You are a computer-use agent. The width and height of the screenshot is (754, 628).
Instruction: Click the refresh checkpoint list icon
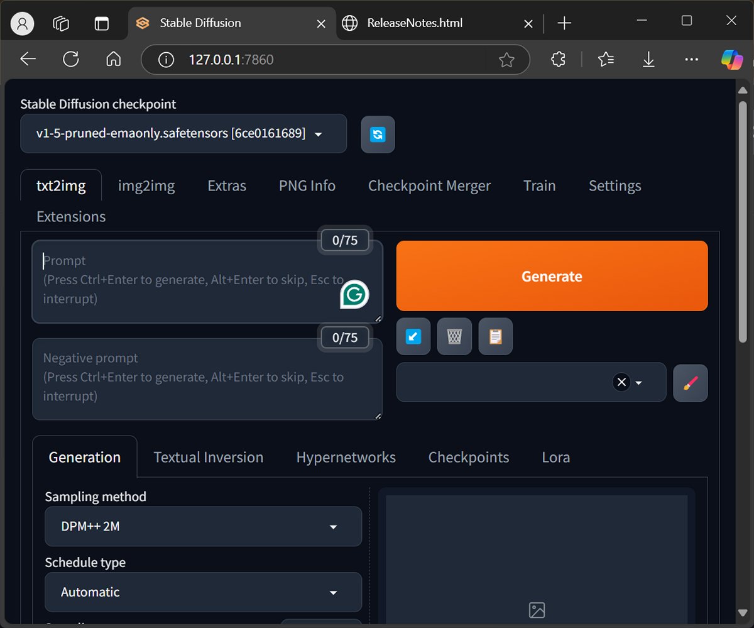[378, 135]
